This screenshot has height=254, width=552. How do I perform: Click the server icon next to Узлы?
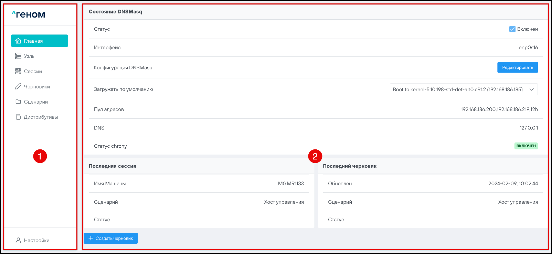click(x=18, y=56)
